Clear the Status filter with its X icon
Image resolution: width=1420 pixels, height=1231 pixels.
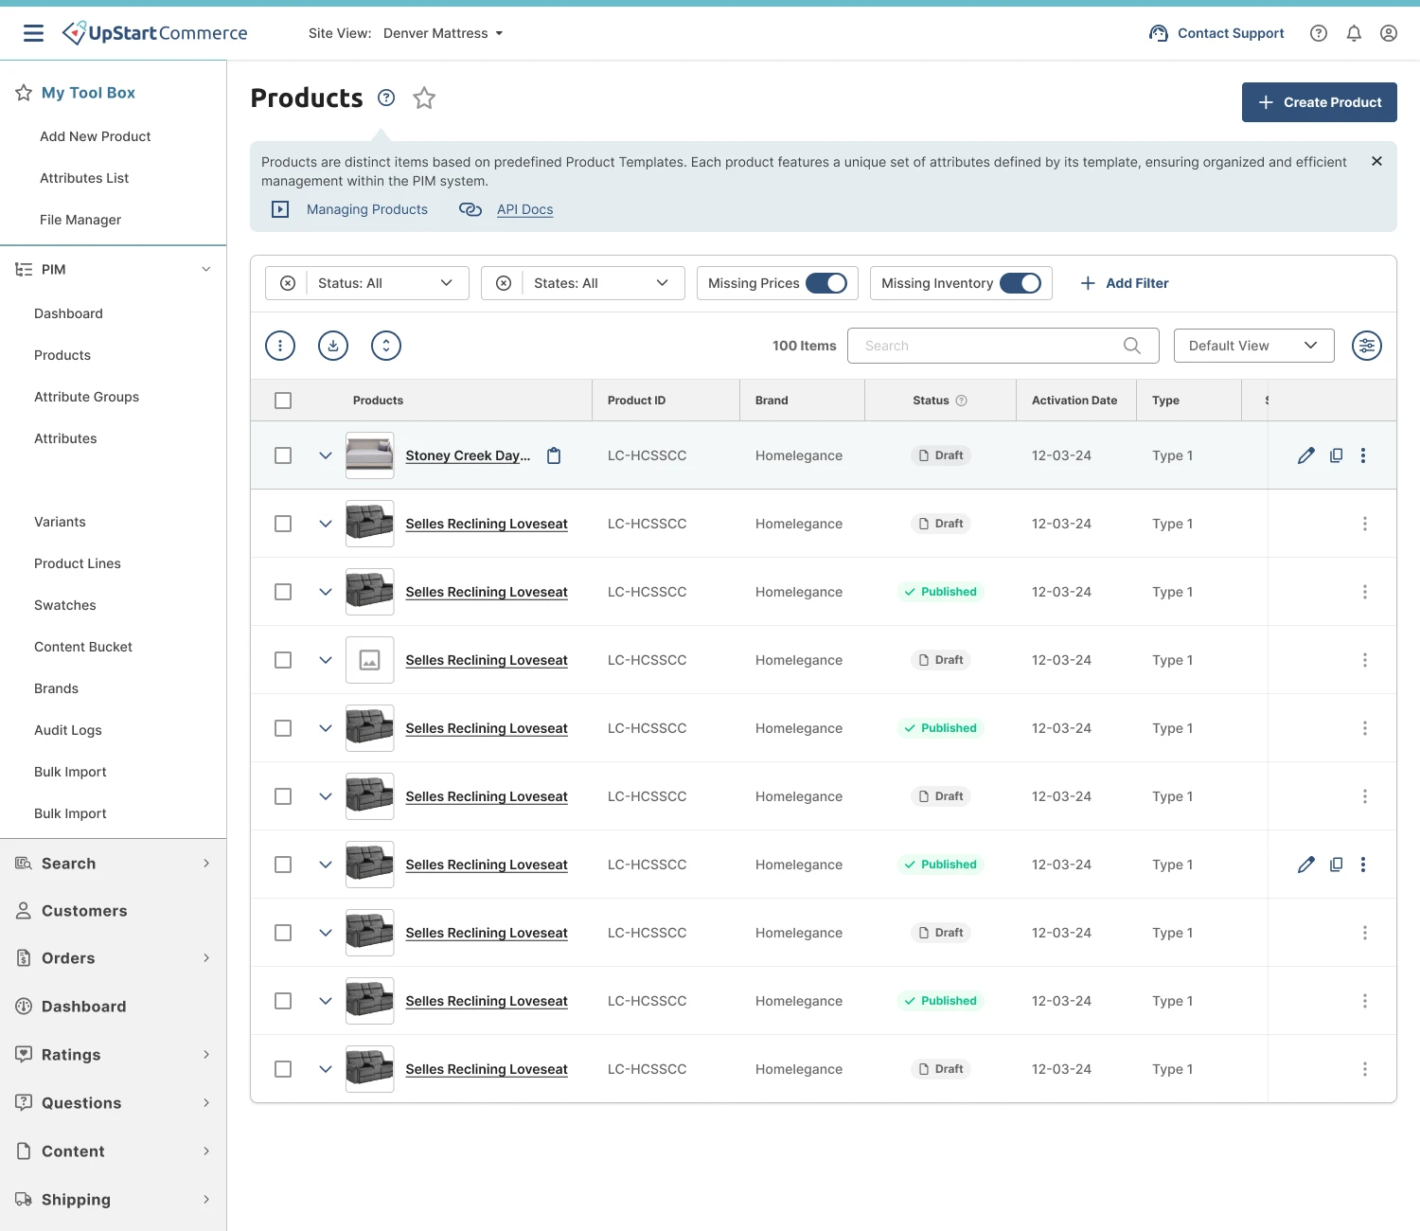pyautogui.click(x=288, y=283)
